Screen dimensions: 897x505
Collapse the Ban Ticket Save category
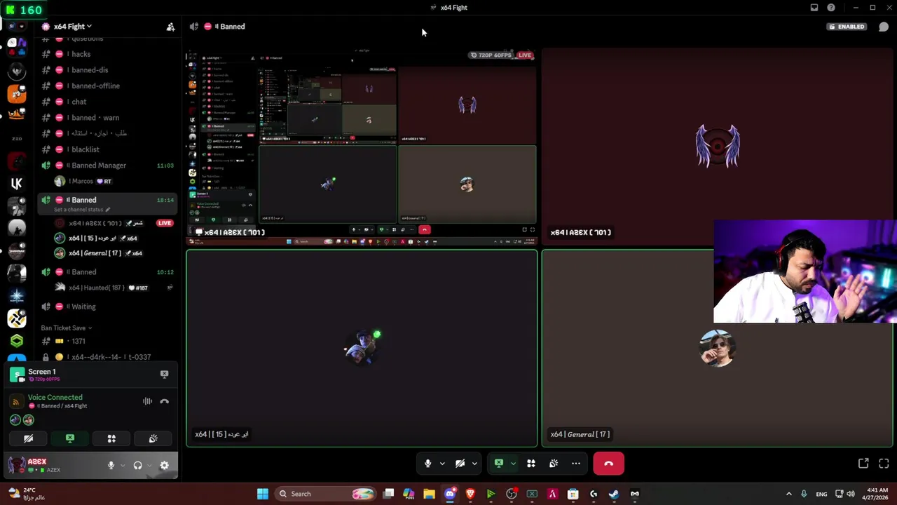[66, 328]
